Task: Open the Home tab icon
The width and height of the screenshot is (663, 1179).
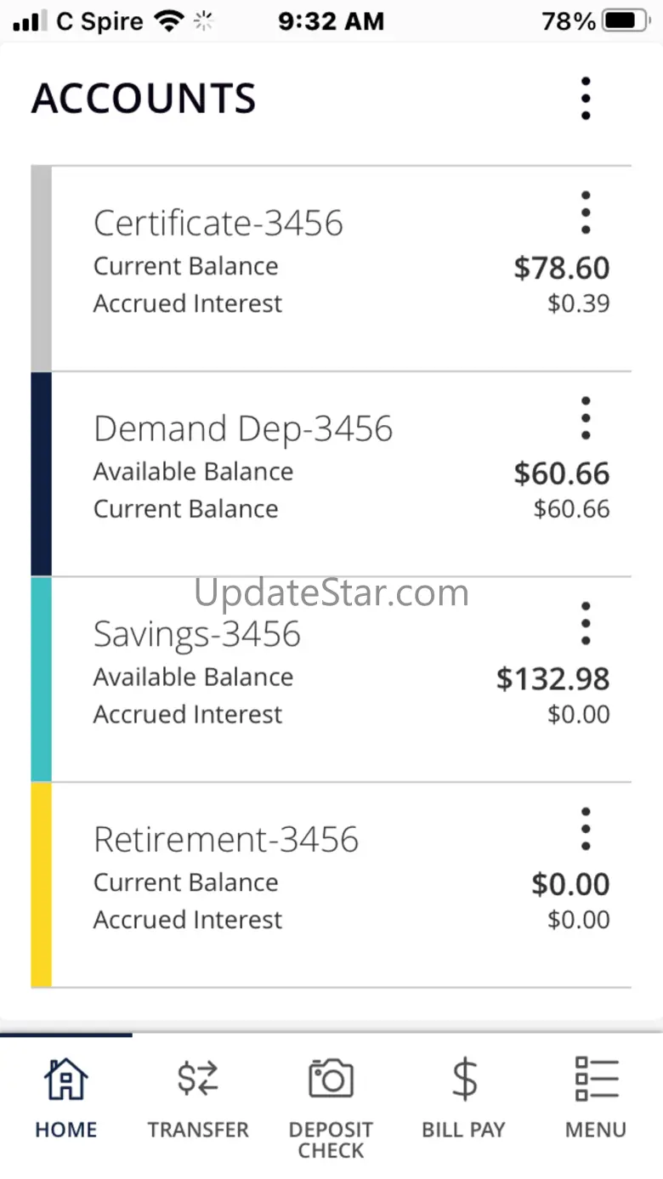Action: pos(66,1080)
